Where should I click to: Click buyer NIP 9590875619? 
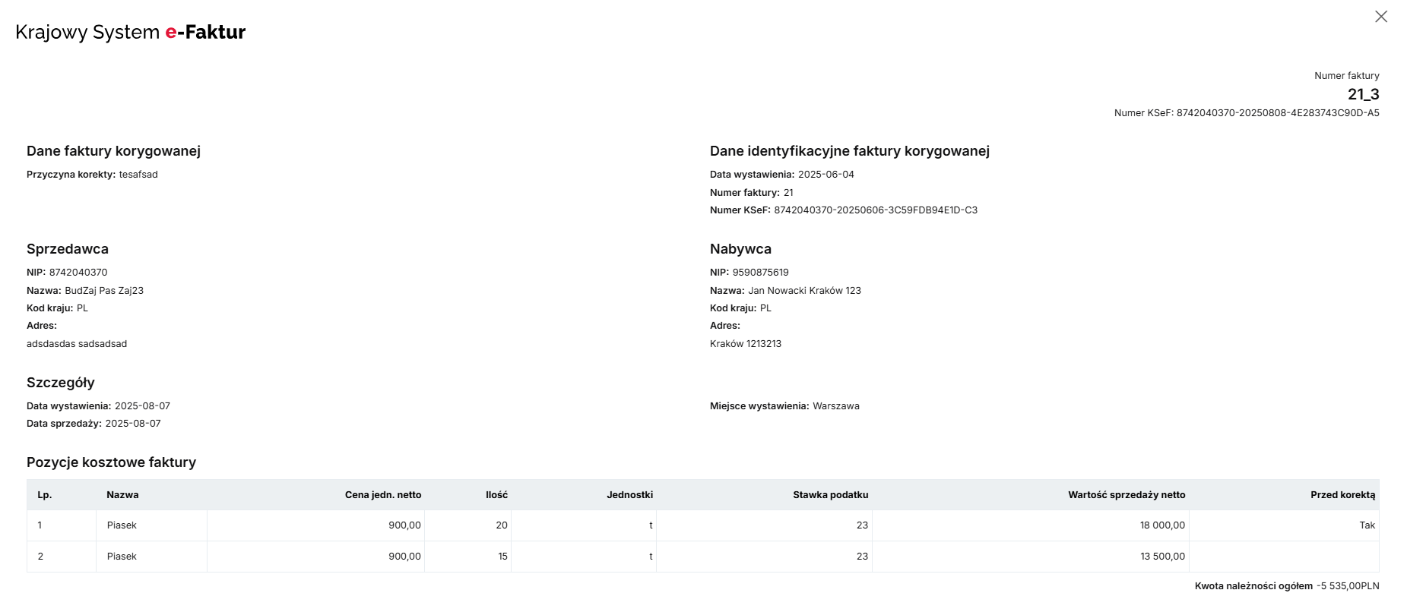[x=760, y=273]
